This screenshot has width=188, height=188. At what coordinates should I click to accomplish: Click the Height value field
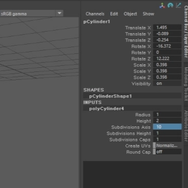click(x=167, y=121)
